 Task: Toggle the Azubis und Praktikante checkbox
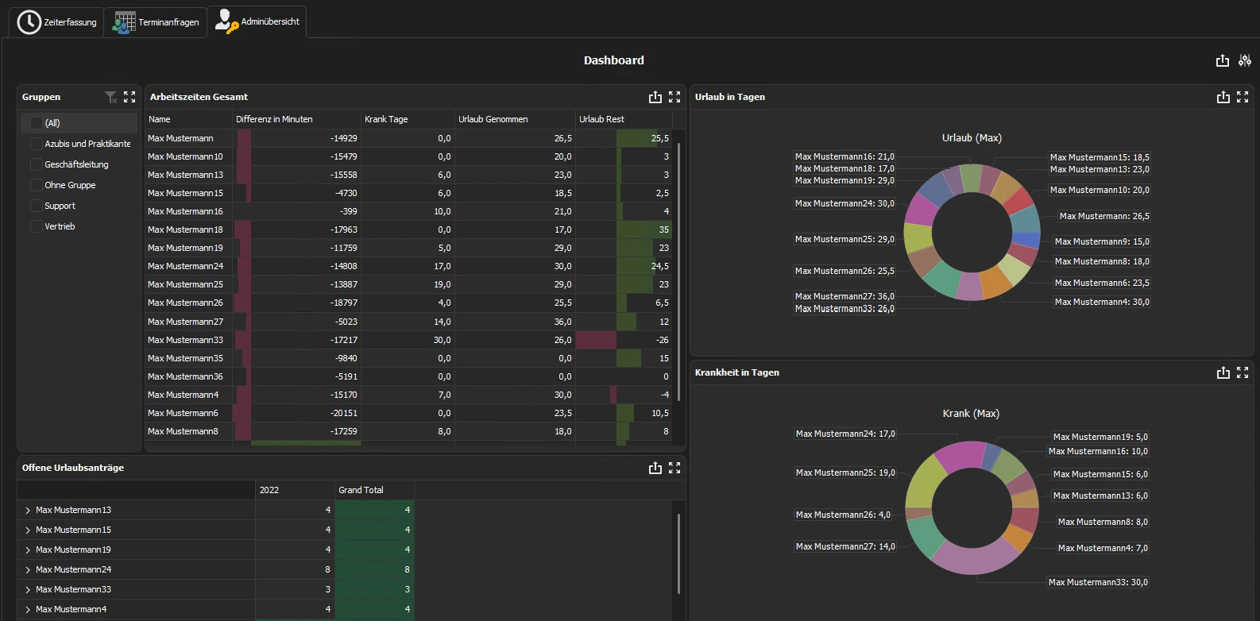36,144
